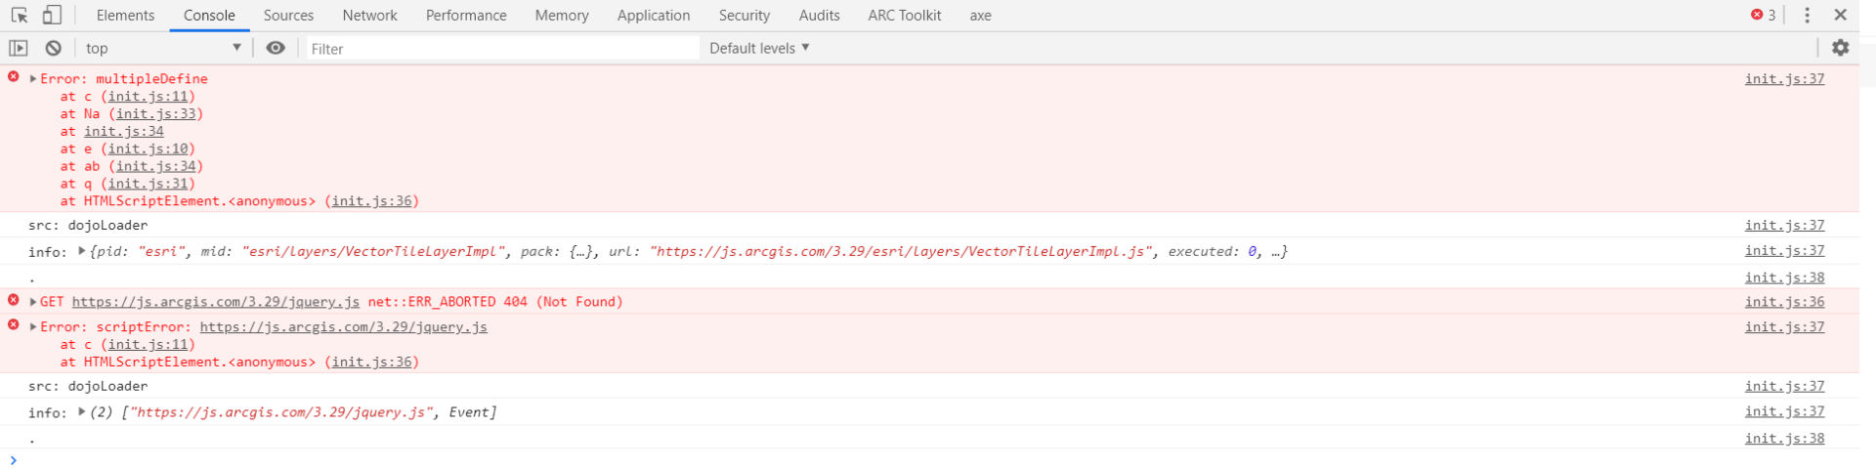Toggle the device toolbar icon
The width and height of the screenshot is (1876, 469).
[52, 16]
